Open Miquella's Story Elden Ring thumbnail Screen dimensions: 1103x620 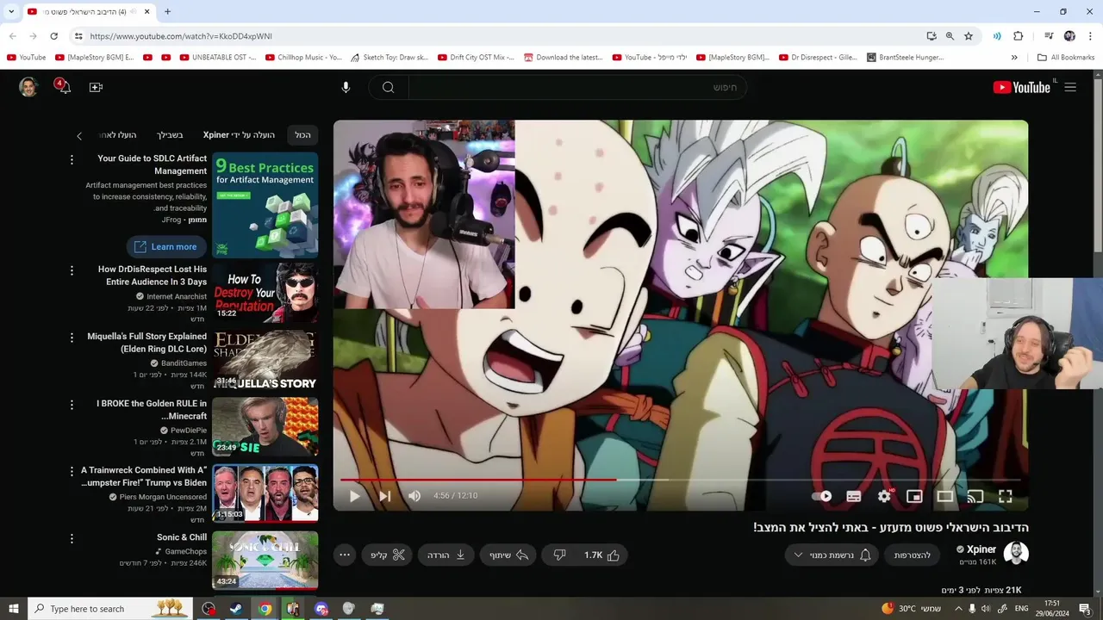point(265,360)
